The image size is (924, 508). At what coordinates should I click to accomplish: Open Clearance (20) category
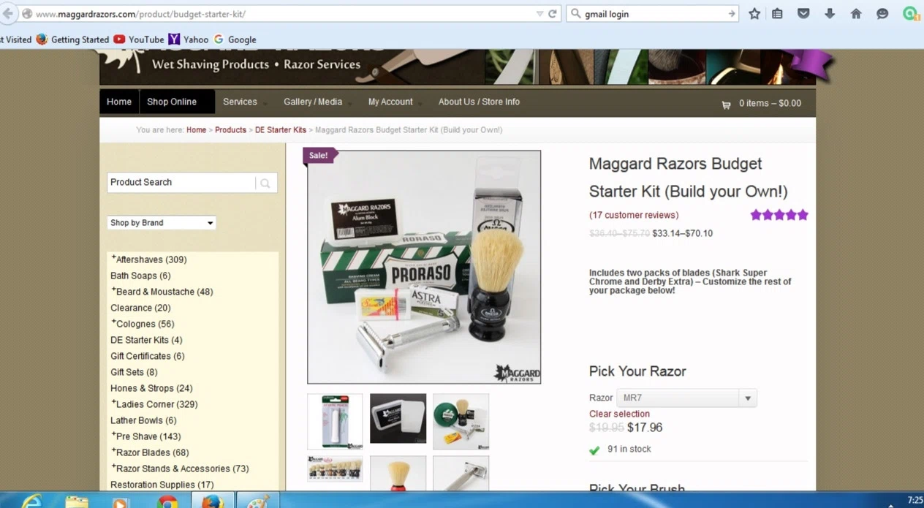coord(140,308)
